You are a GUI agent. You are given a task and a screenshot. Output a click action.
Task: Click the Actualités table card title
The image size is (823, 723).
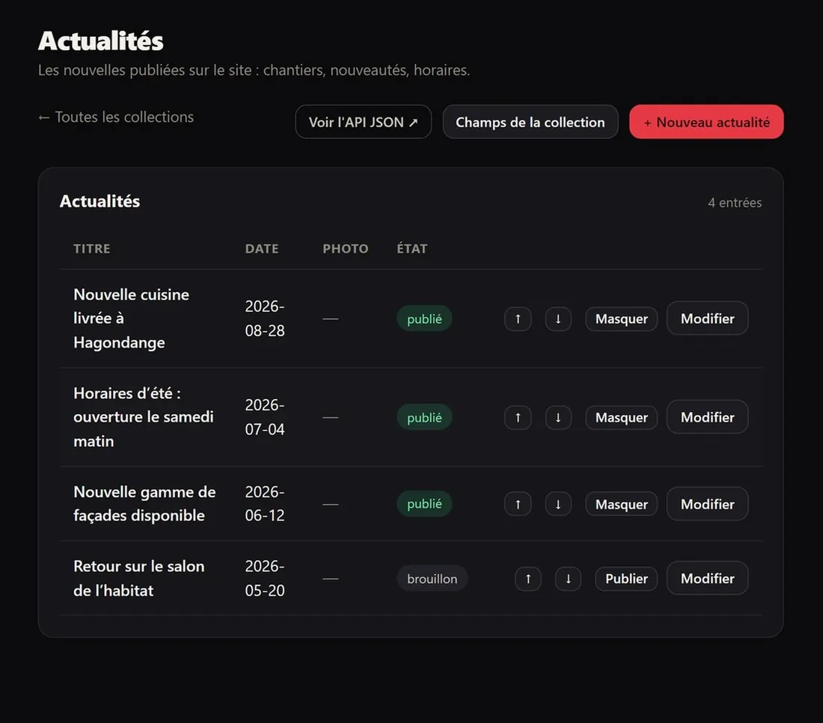coord(100,201)
